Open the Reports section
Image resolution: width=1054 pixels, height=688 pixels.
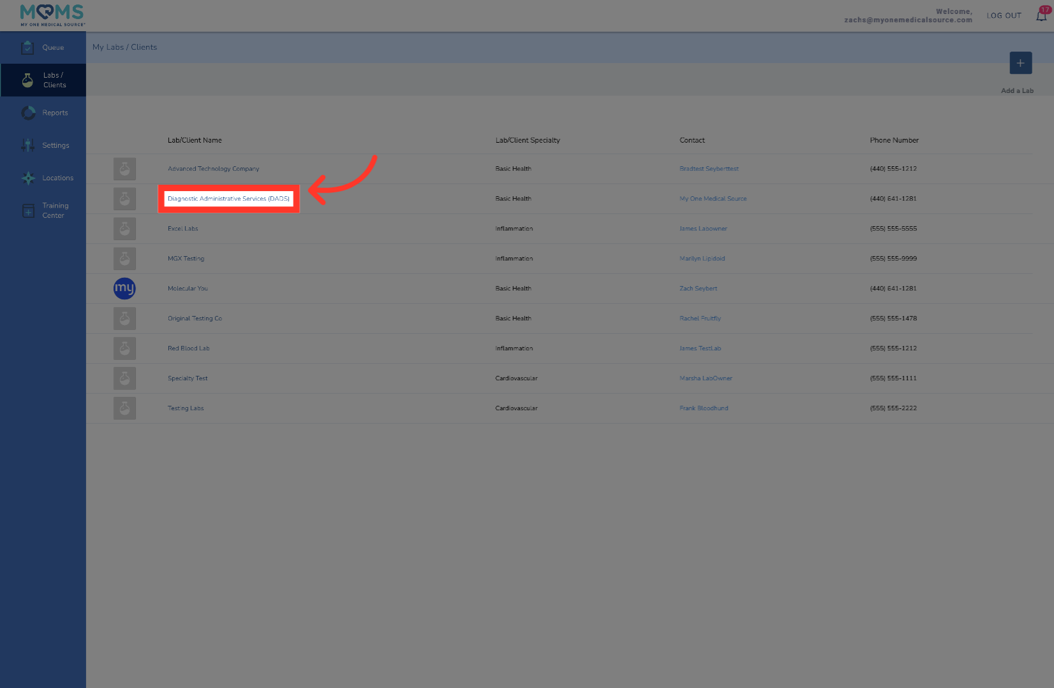(43, 113)
